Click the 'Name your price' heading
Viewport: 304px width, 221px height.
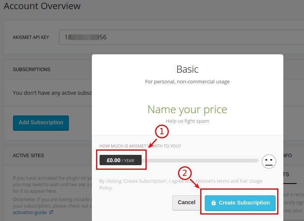click(x=187, y=110)
